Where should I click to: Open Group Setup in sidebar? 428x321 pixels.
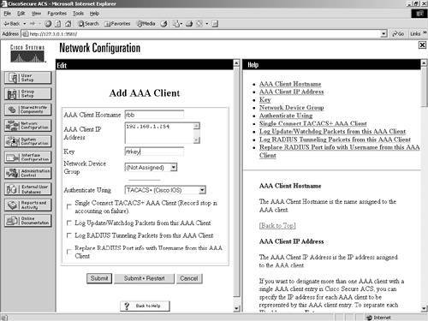[28, 93]
